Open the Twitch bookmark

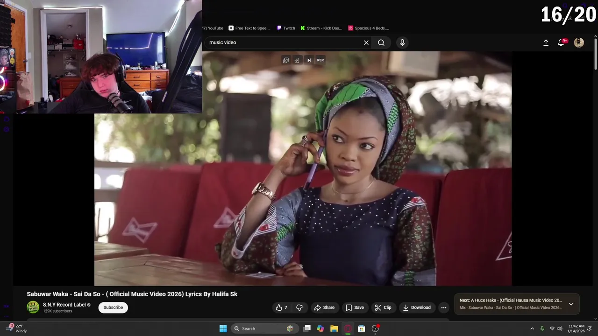[x=286, y=28]
